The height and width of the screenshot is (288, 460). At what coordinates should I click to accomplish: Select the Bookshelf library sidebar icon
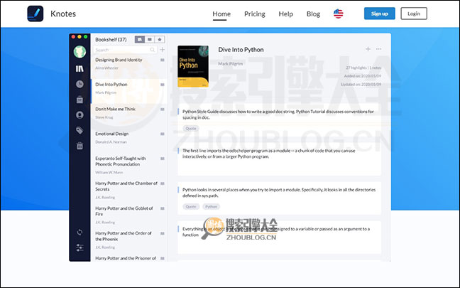click(x=80, y=69)
